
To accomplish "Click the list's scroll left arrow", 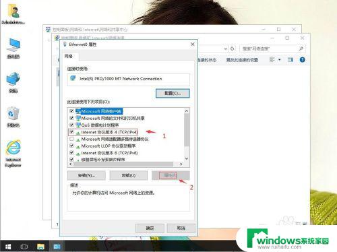I will click(70, 164).
